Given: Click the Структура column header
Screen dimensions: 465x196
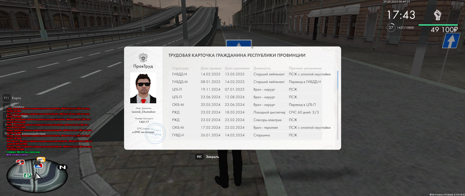Looking at the screenshot, I should (180, 68).
